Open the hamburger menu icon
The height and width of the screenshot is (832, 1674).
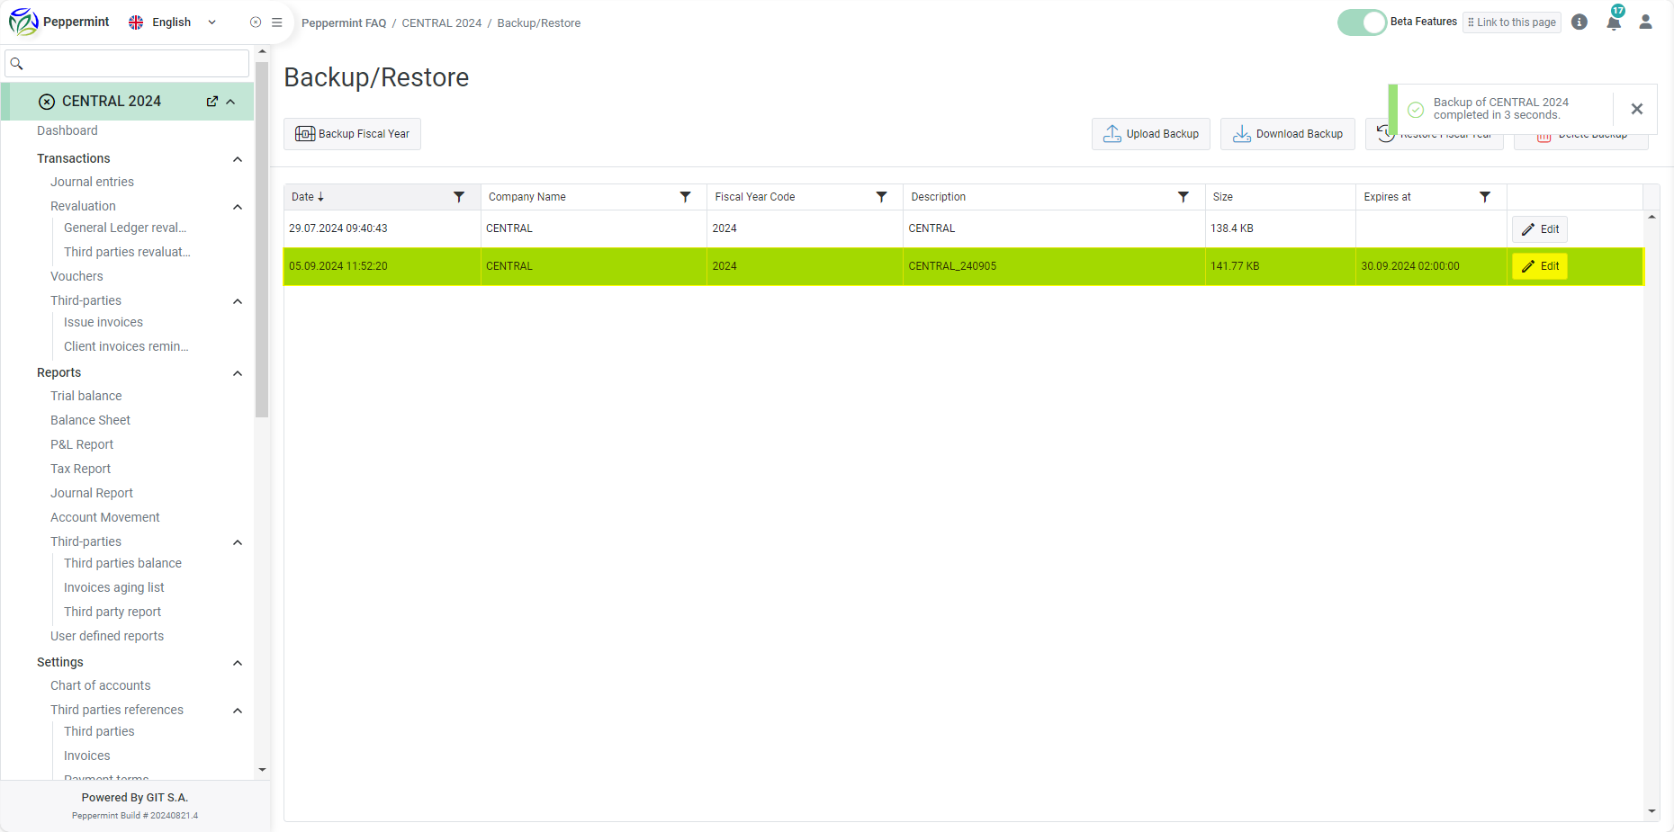tap(277, 22)
